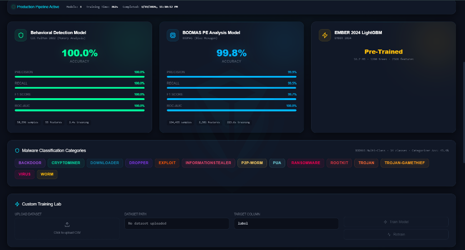Click the shield icon on Behavioral Detection Model card
Image resolution: width=465 pixels, height=250 pixels.
coord(21,35)
